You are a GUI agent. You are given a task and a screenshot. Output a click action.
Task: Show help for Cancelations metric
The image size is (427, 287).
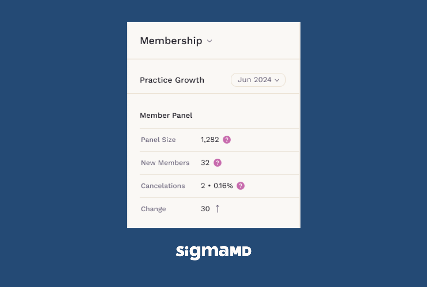click(x=240, y=186)
